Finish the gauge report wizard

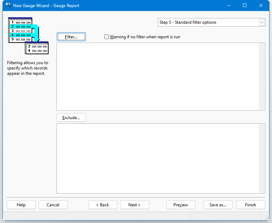250,205
